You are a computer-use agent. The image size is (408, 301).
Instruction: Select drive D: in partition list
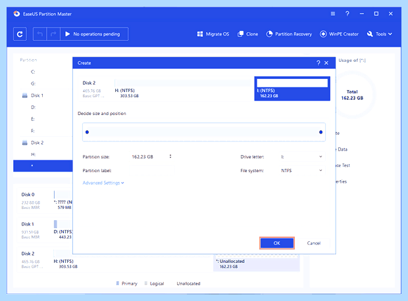pos(33,107)
